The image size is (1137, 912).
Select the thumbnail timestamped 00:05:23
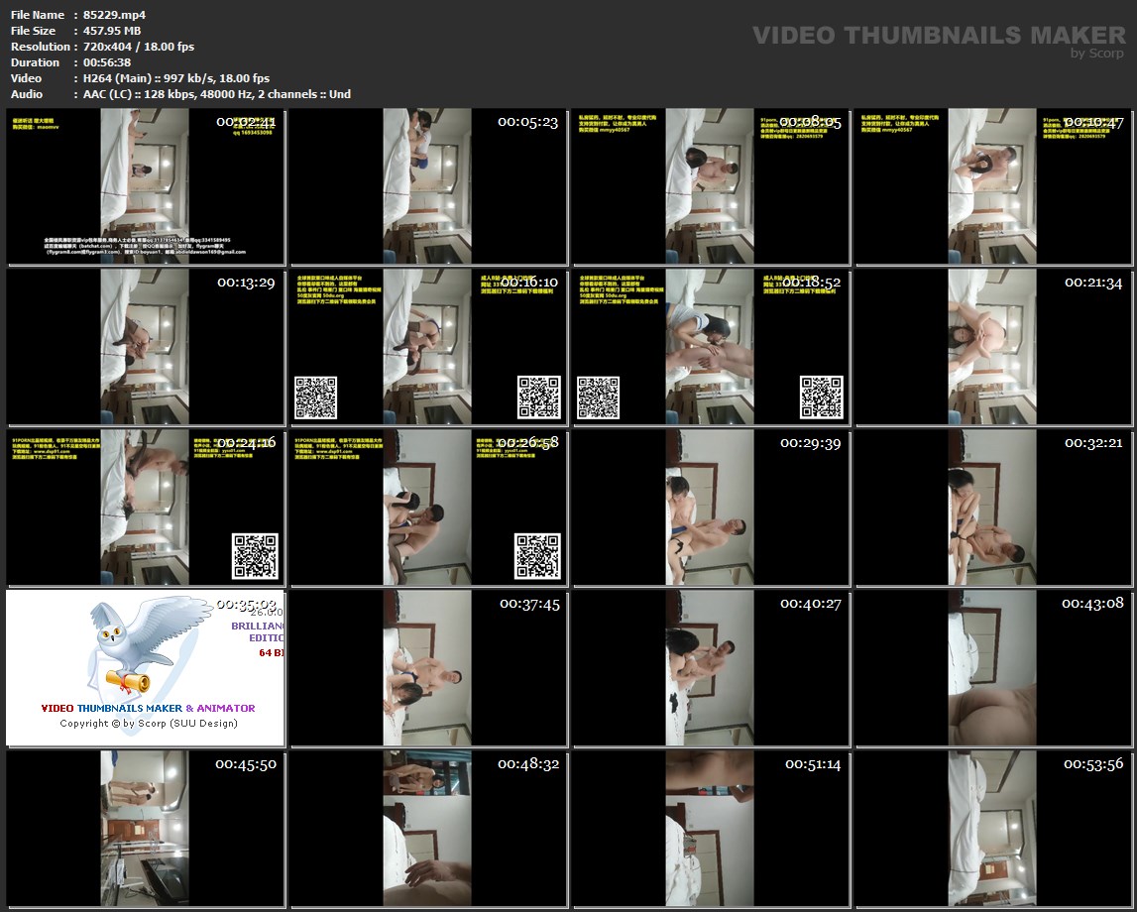(426, 186)
